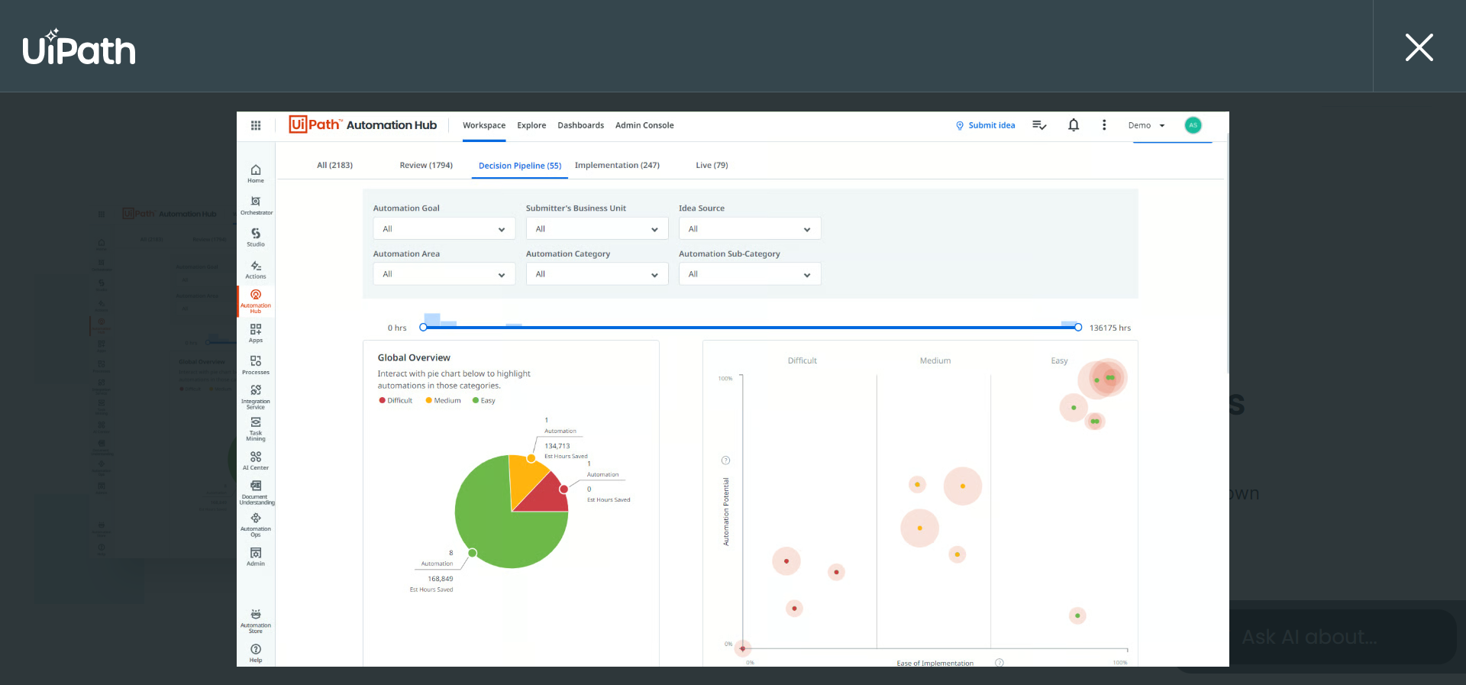Screen dimensions: 1466x685
Task: Open Orchestrator from sidebar
Action: tap(256, 205)
